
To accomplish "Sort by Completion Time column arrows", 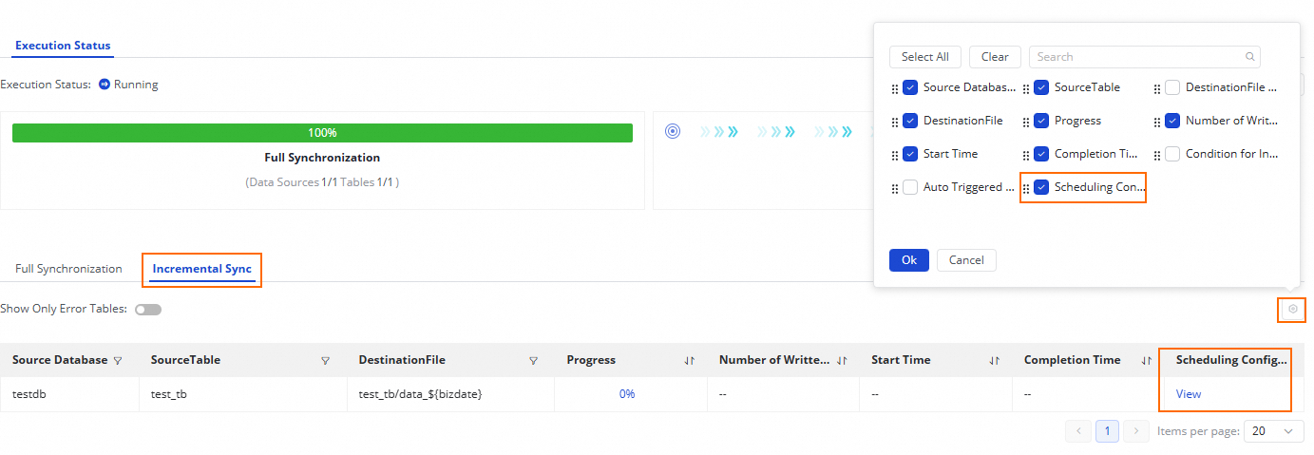I will 1147,361.
